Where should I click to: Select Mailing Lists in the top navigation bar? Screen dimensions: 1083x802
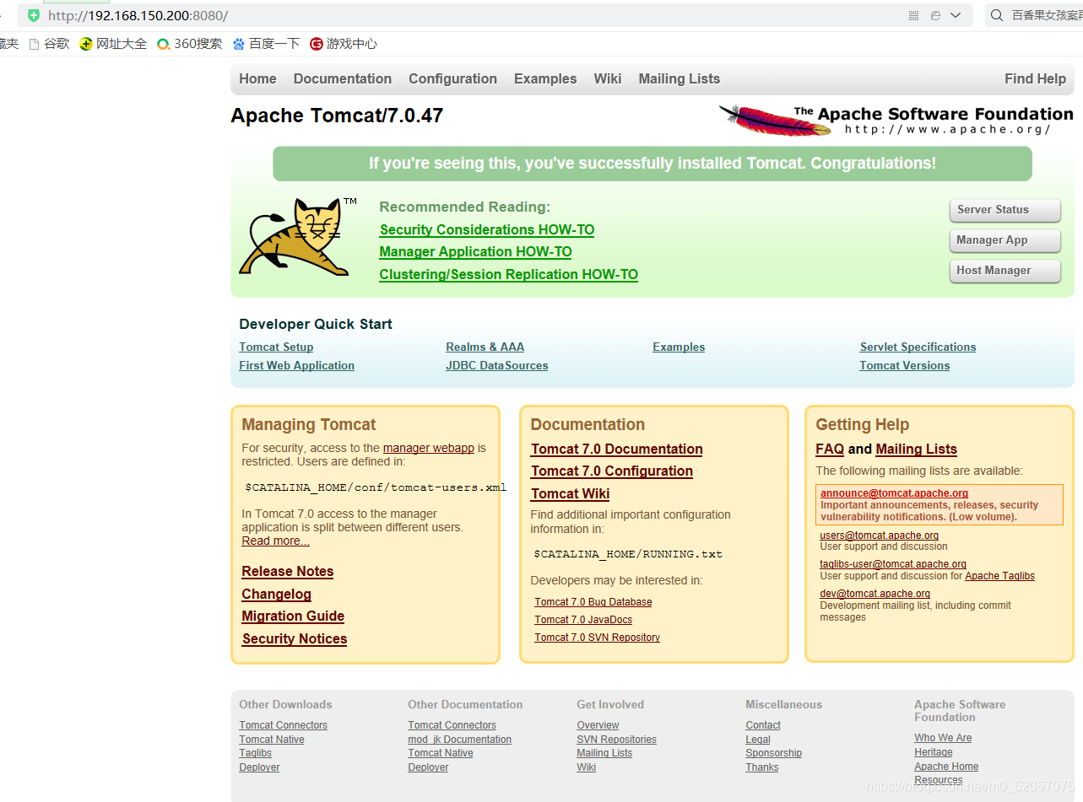tap(680, 78)
